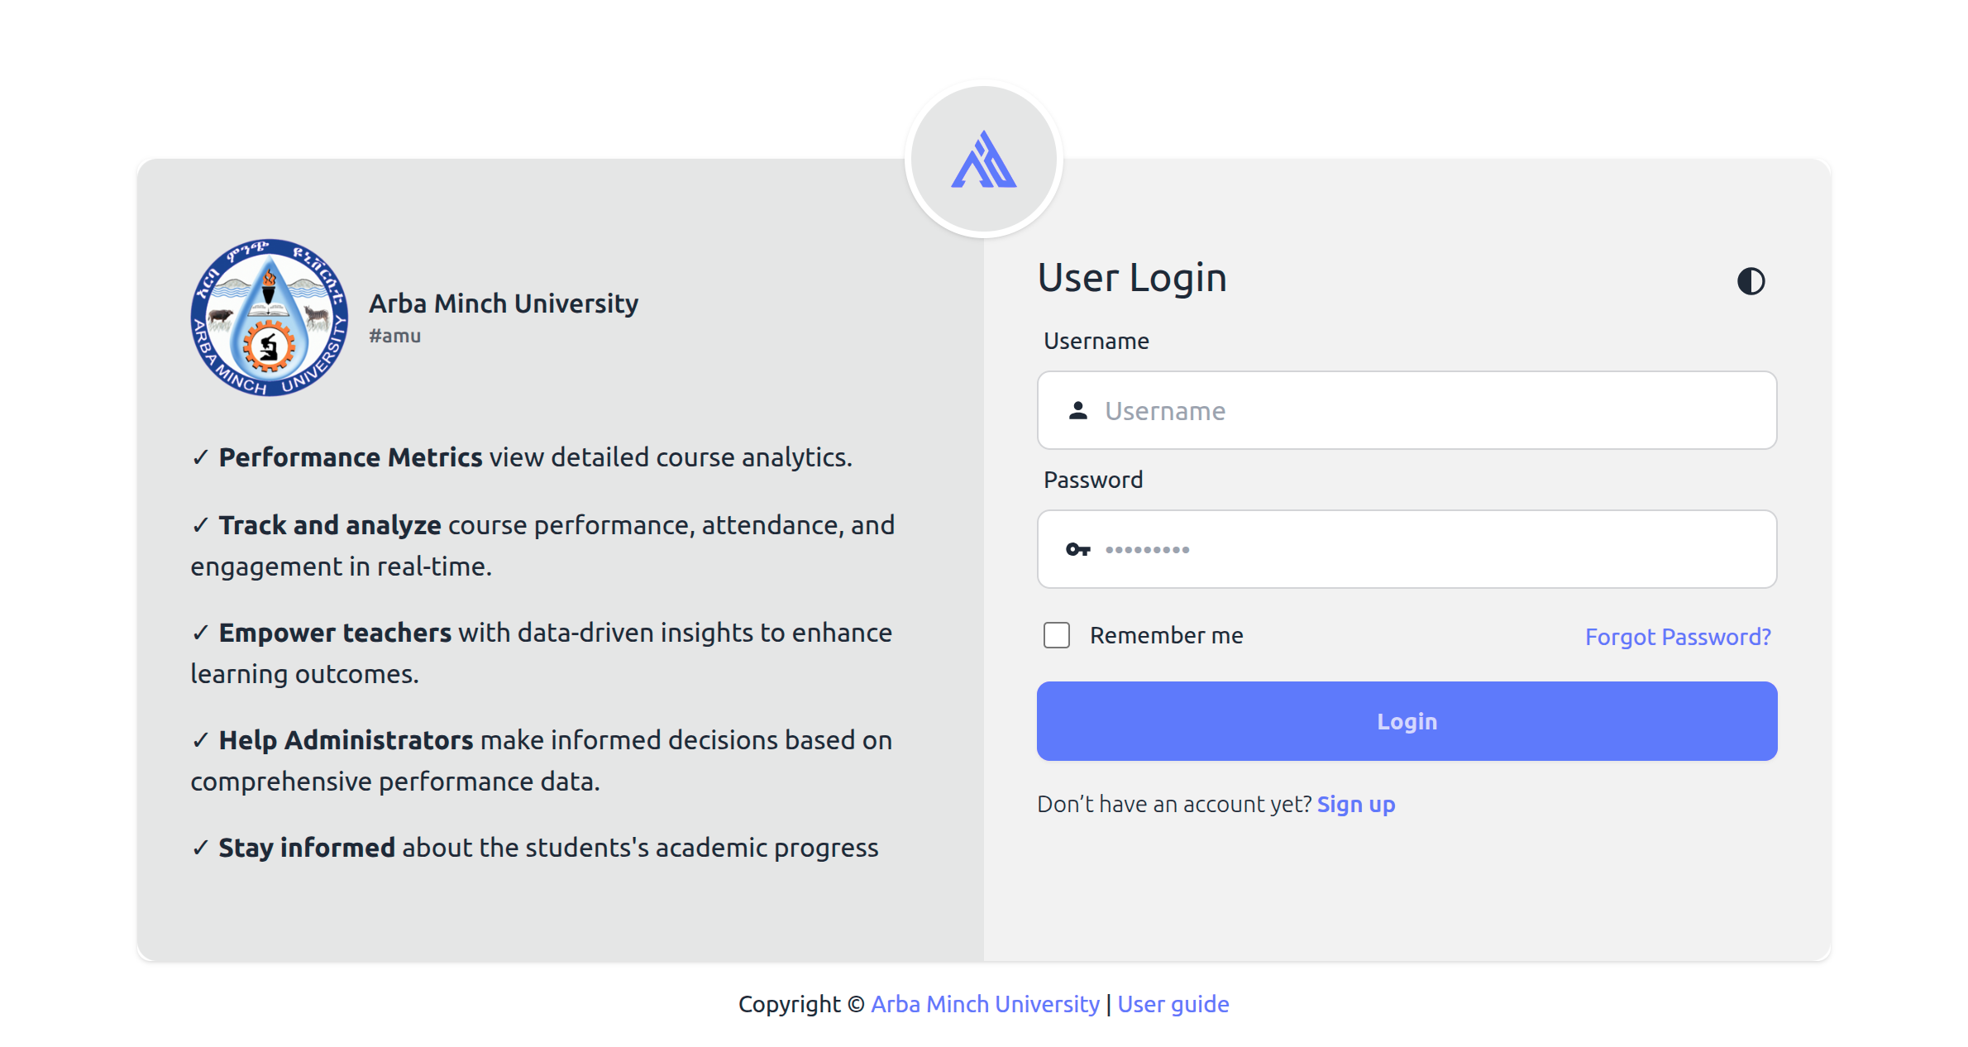Enable the Remember me checkbox

1056,635
